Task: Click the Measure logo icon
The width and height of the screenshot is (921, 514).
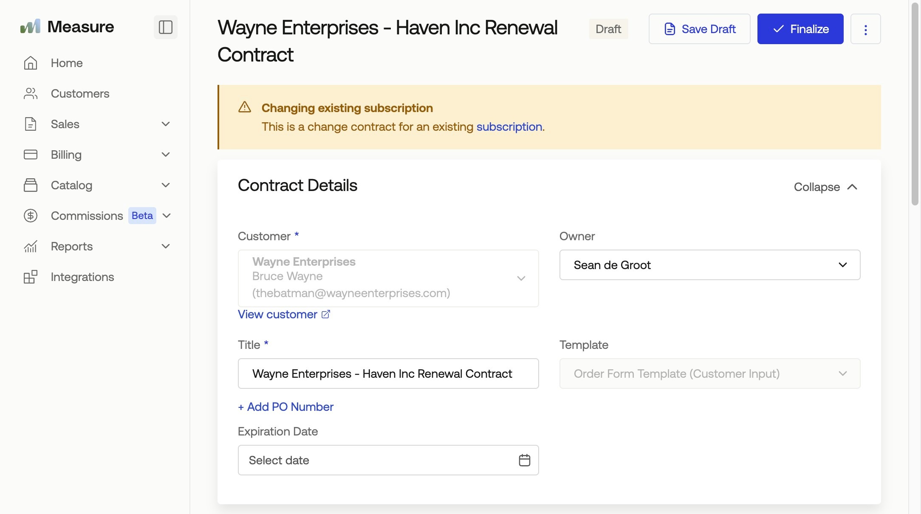Action: point(30,27)
